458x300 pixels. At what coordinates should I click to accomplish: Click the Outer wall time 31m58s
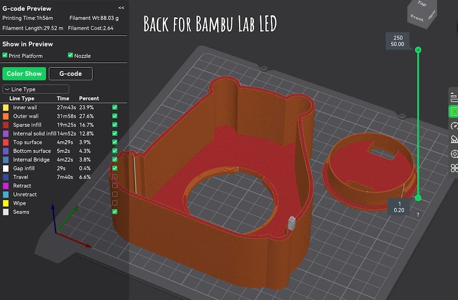point(66,116)
